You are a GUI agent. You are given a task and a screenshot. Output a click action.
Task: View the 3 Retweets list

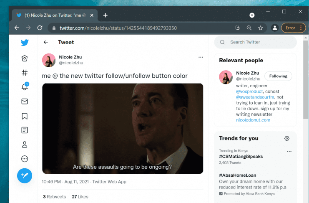point(54,197)
